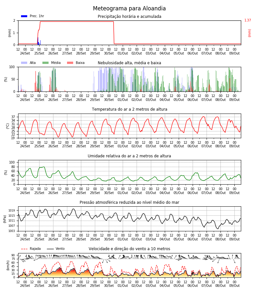Screen dimensions: 259x292
Task: Click the 09/Out label under the wind chart
Action: [x=234, y=286]
